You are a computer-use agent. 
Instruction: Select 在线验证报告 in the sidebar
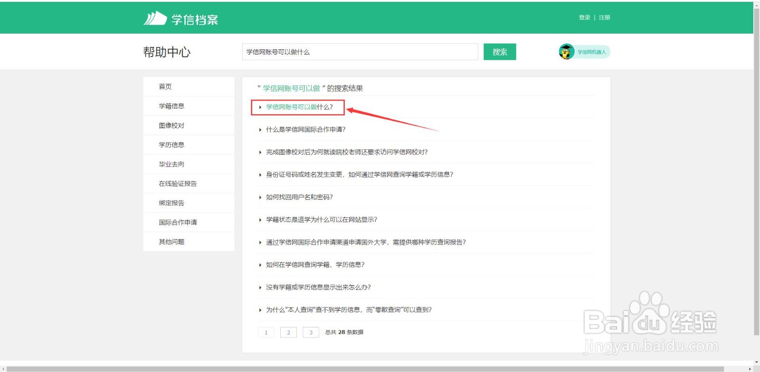(x=189, y=184)
